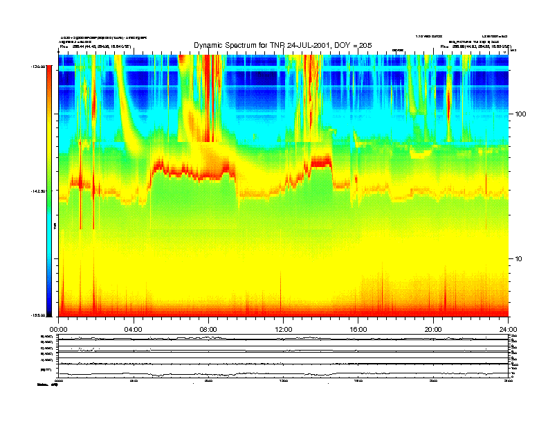Screen dimensions: 548x424
Task: Click the 20:00 time axis label
Action: (433, 330)
